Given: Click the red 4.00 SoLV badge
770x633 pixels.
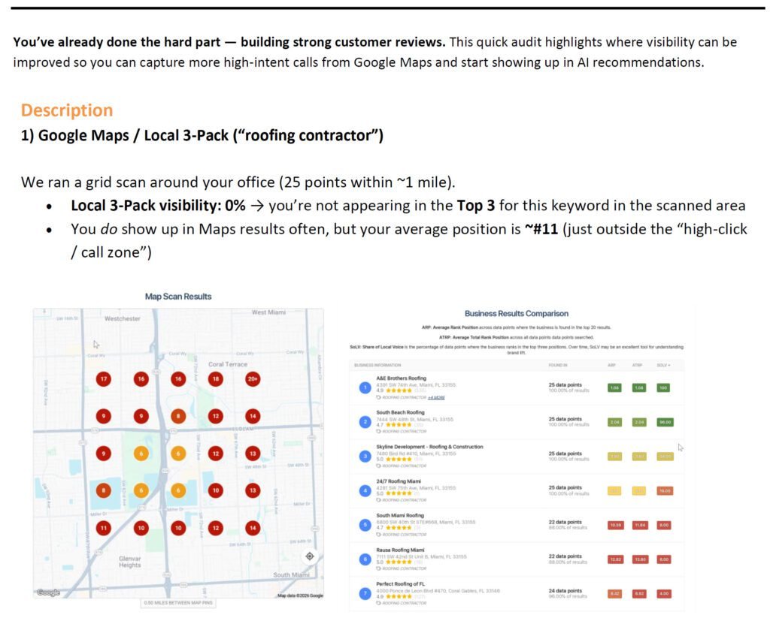Looking at the screenshot, I should click(664, 594).
